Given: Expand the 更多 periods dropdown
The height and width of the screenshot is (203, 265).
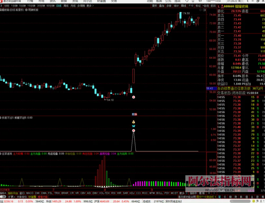Looking at the screenshot, I should tap(90, 6).
